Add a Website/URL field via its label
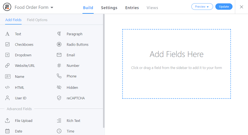The width and height of the screenshot is (248, 135). pos(25,66)
